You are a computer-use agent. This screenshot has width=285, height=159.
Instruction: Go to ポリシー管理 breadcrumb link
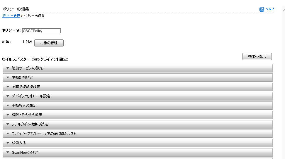(x=11, y=16)
